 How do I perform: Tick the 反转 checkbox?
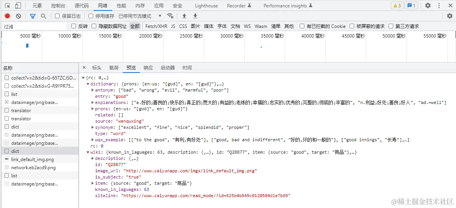click(74, 26)
